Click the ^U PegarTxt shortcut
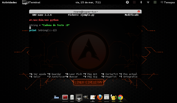 click(x=109, y=77)
